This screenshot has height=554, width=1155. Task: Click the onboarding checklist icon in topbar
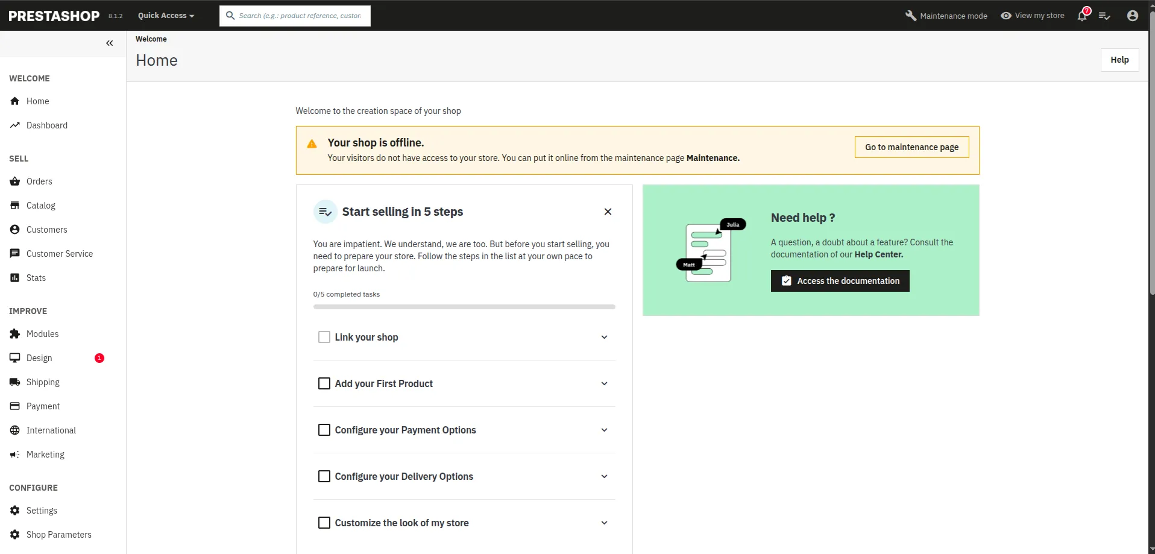(1105, 16)
